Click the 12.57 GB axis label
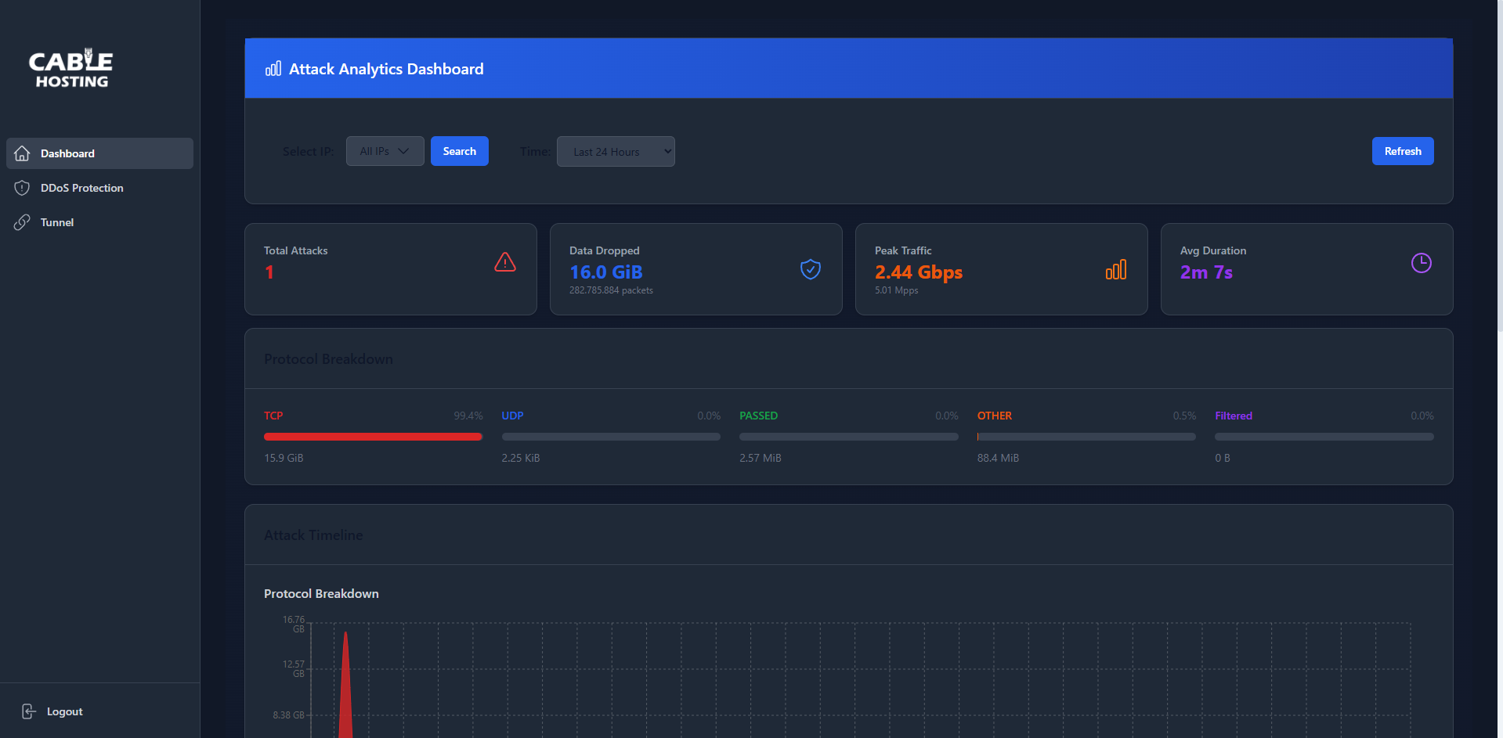The width and height of the screenshot is (1503, 738). (x=294, y=668)
